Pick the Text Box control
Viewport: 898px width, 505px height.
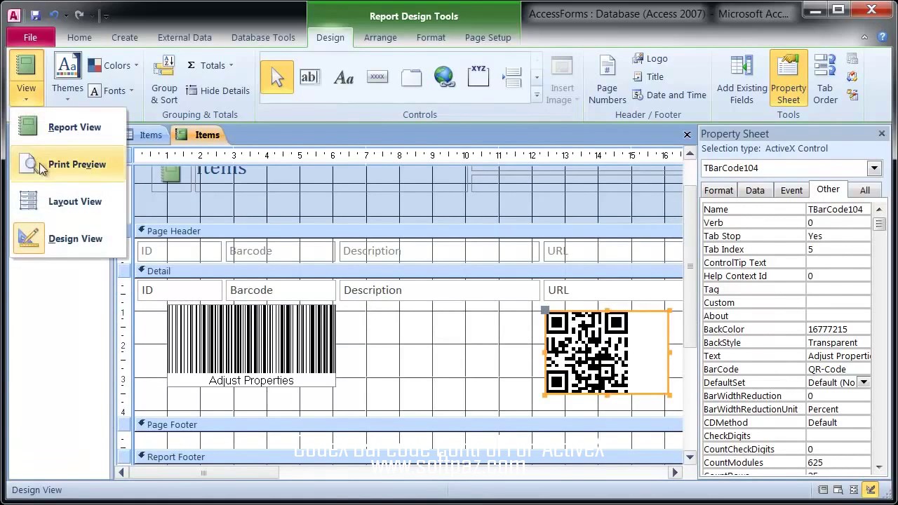309,77
